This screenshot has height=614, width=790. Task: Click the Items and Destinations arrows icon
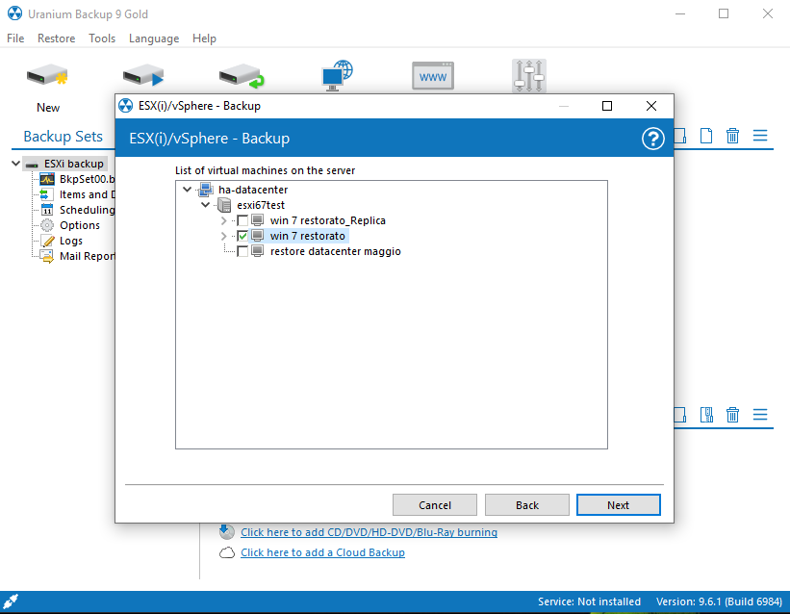tap(47, 194)
